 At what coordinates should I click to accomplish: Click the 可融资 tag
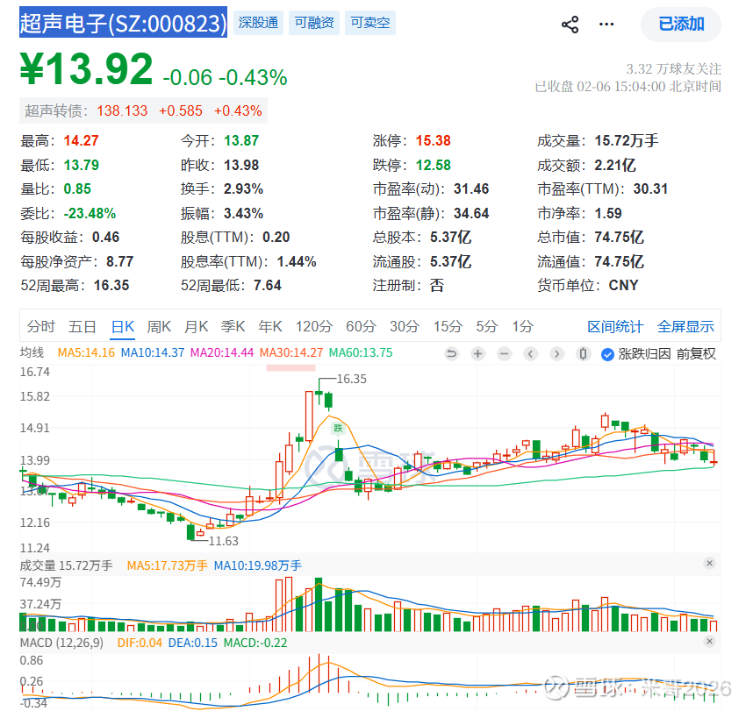pyautogui.click(x=314, y=23)
